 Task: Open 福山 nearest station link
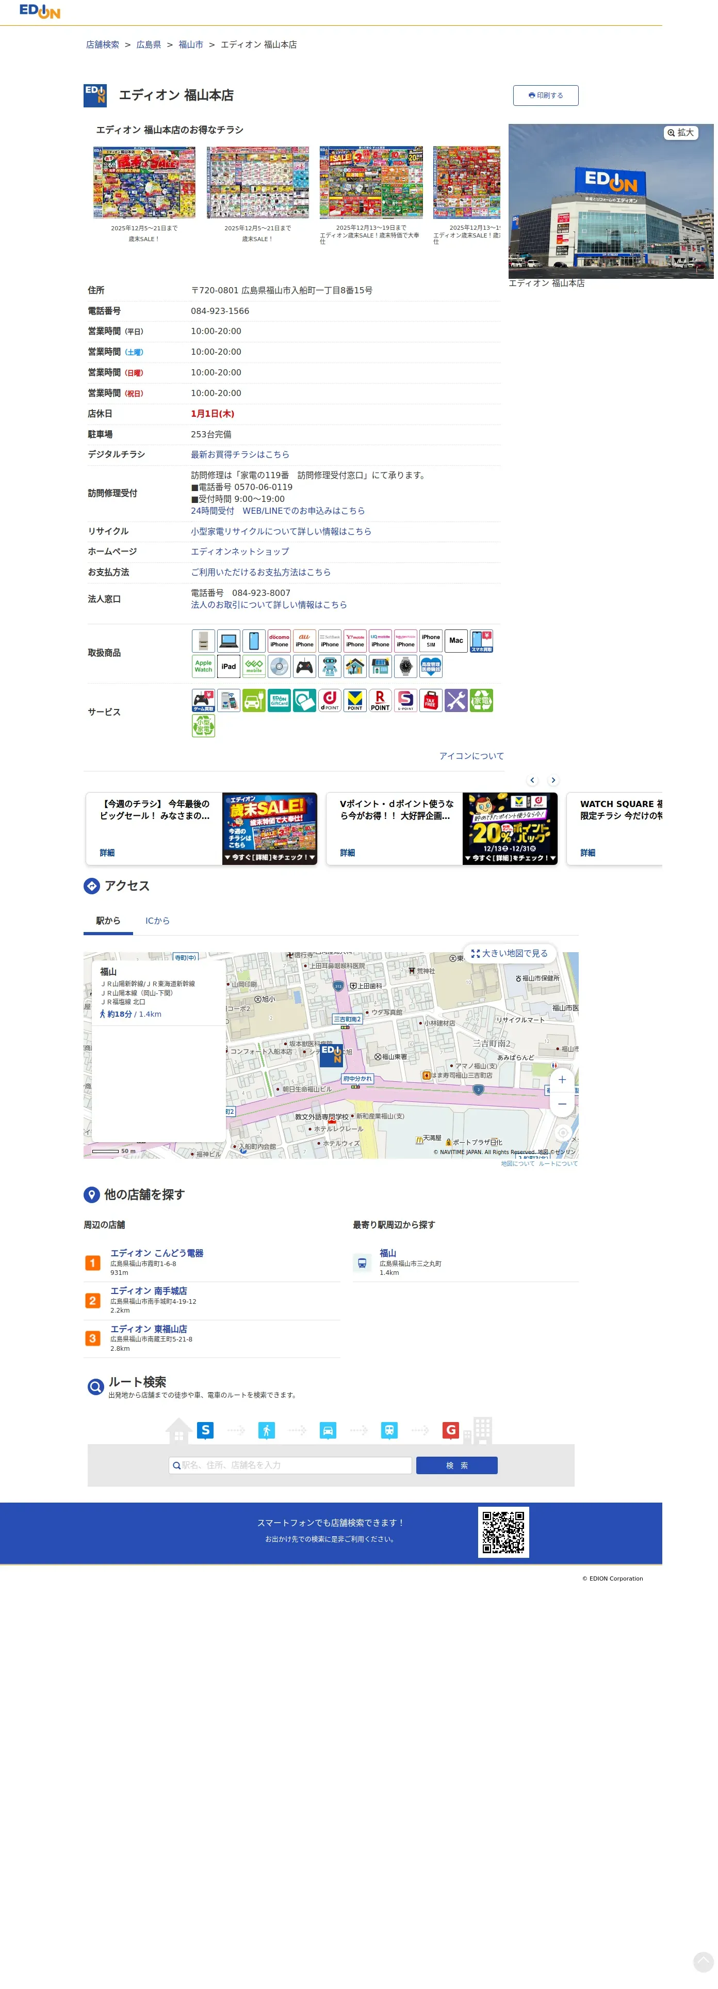point(388,1253)
